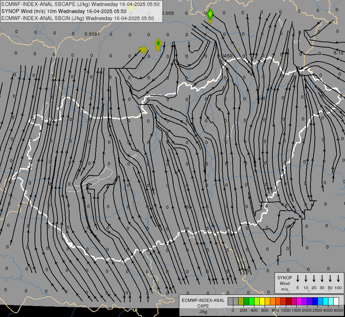
Task: Click the J/kg unit label
Action: (x=203, y=312)
